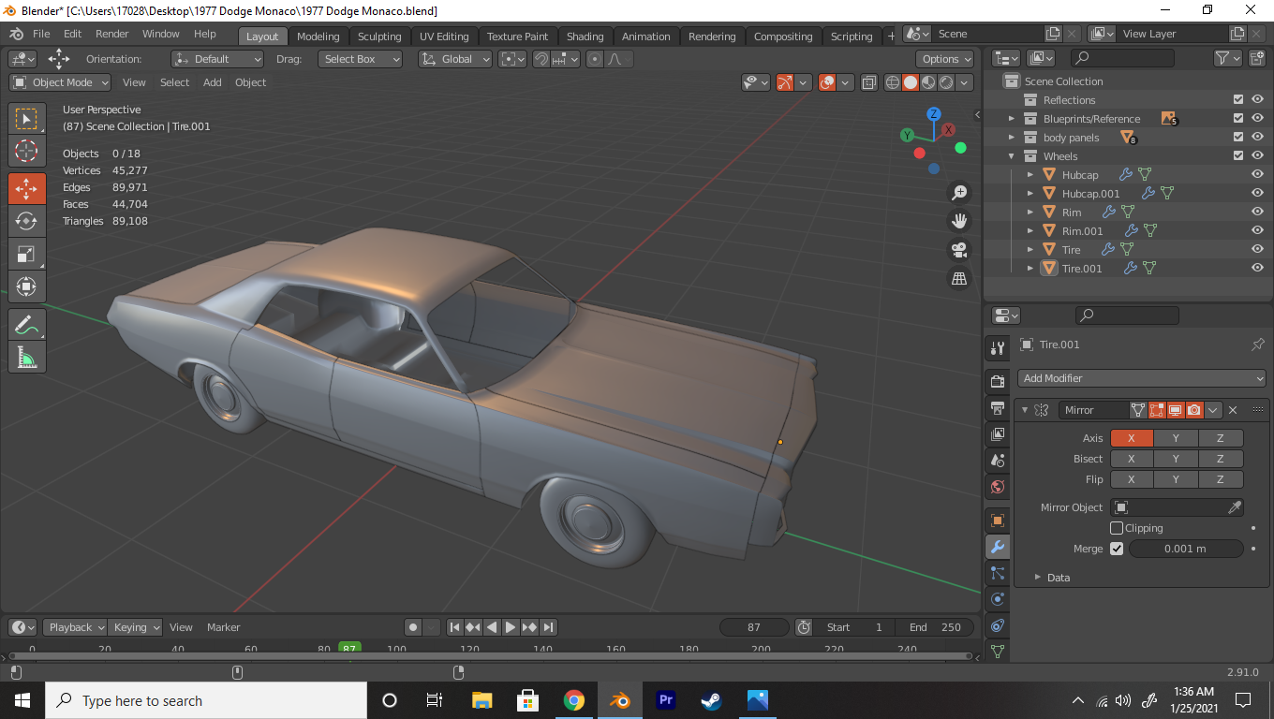Viewport: 1274px width, 719px height.
Task: Expand the Data section in Mirror modifier
Action: 1038,578
